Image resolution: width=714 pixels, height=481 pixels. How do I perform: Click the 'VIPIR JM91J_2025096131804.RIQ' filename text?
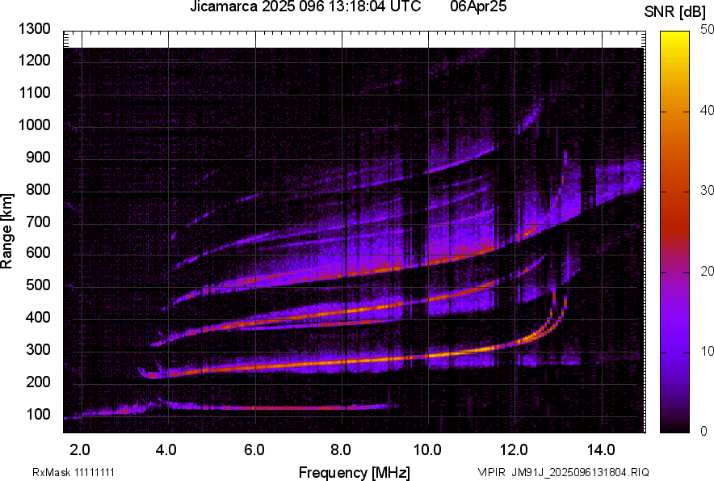pos(564,472)
